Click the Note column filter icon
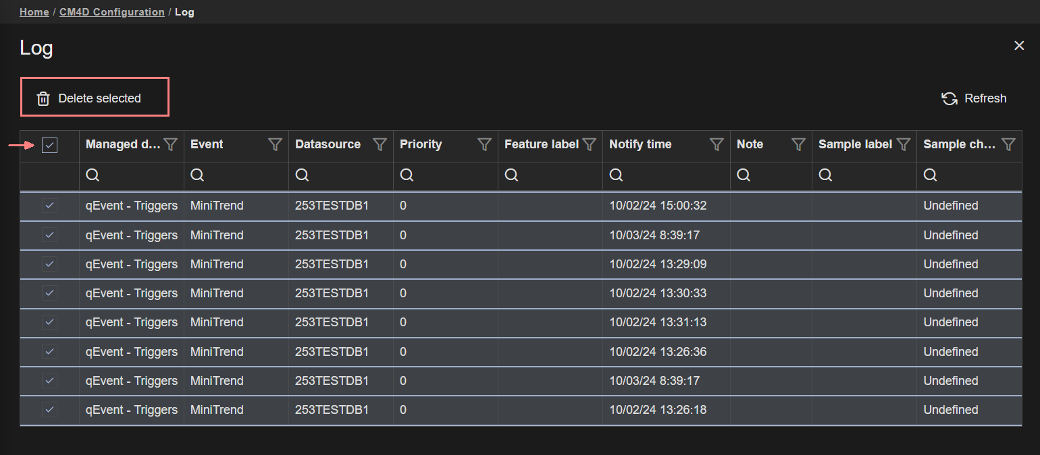 (x=798, y=144)
